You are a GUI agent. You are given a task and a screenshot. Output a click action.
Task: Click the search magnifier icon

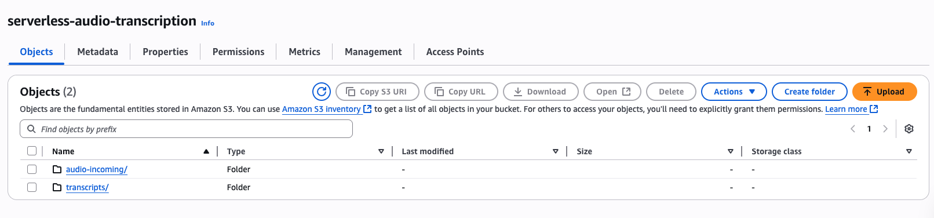(x=32, y=129)
